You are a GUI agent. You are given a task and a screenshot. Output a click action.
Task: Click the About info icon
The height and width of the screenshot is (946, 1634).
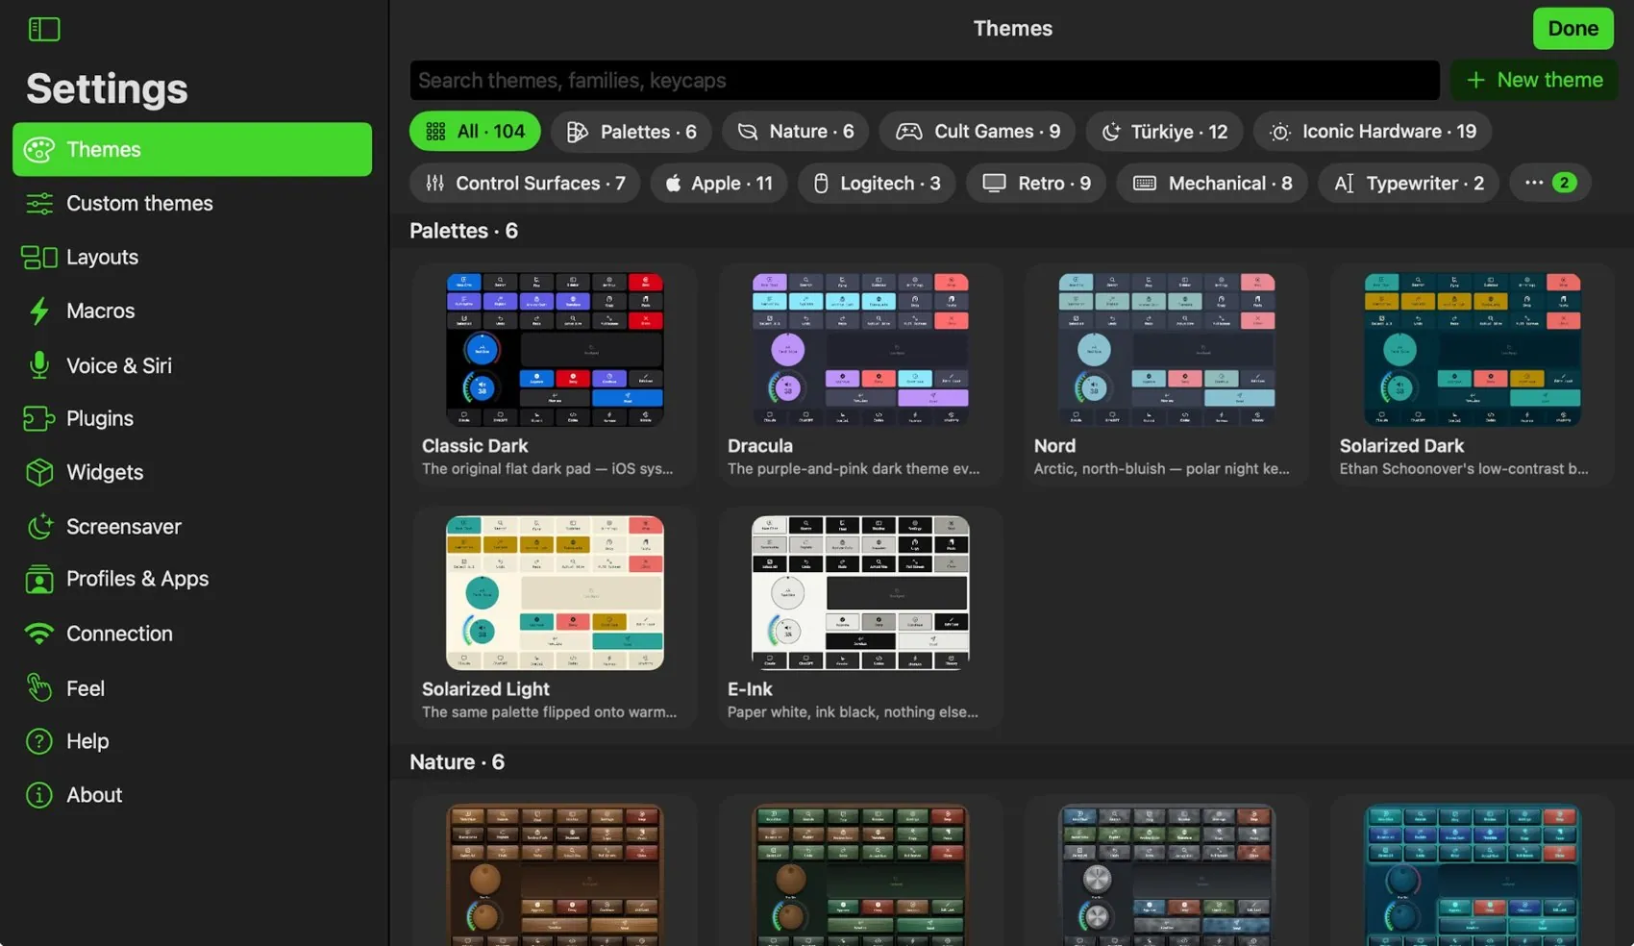(39, 795)
